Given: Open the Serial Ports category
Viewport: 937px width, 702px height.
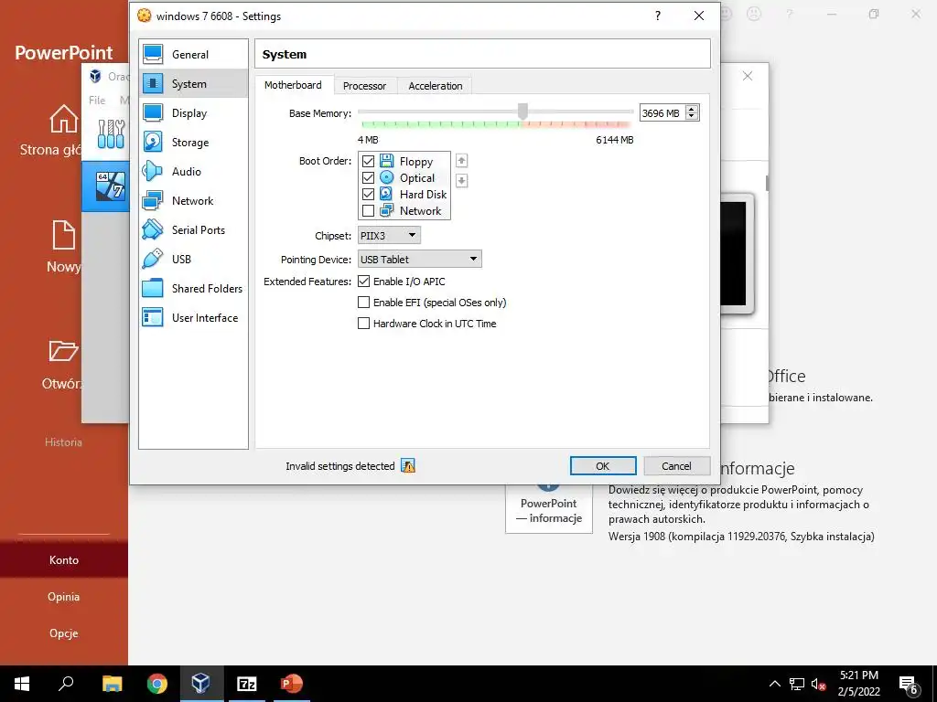Looking at the screenshot, I should 193,229.
